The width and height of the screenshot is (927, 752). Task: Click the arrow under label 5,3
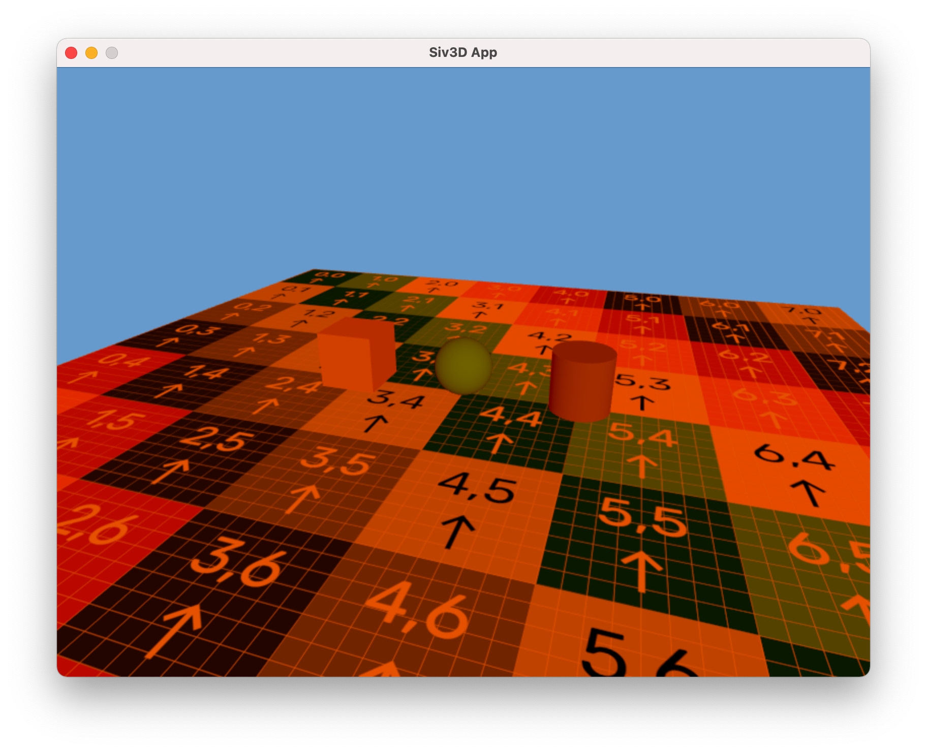642,402
